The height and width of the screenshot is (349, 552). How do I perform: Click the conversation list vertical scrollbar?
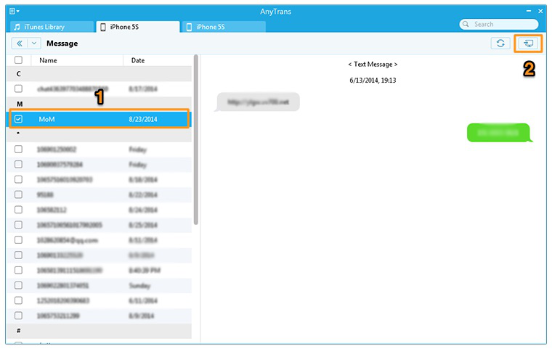(196, 139)
